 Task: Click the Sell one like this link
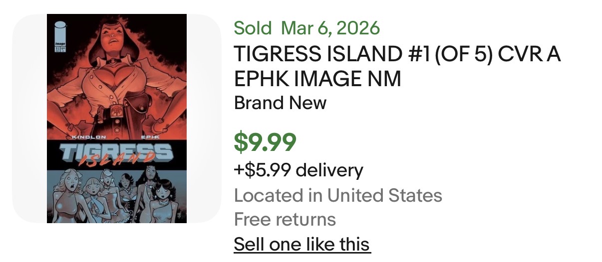(302, 244)
